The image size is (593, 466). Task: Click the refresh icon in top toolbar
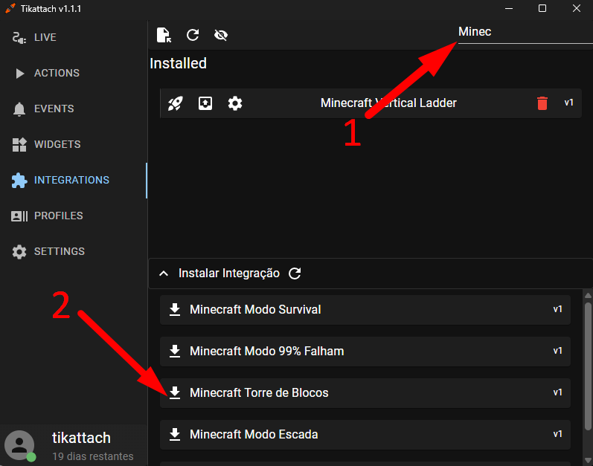193,35
